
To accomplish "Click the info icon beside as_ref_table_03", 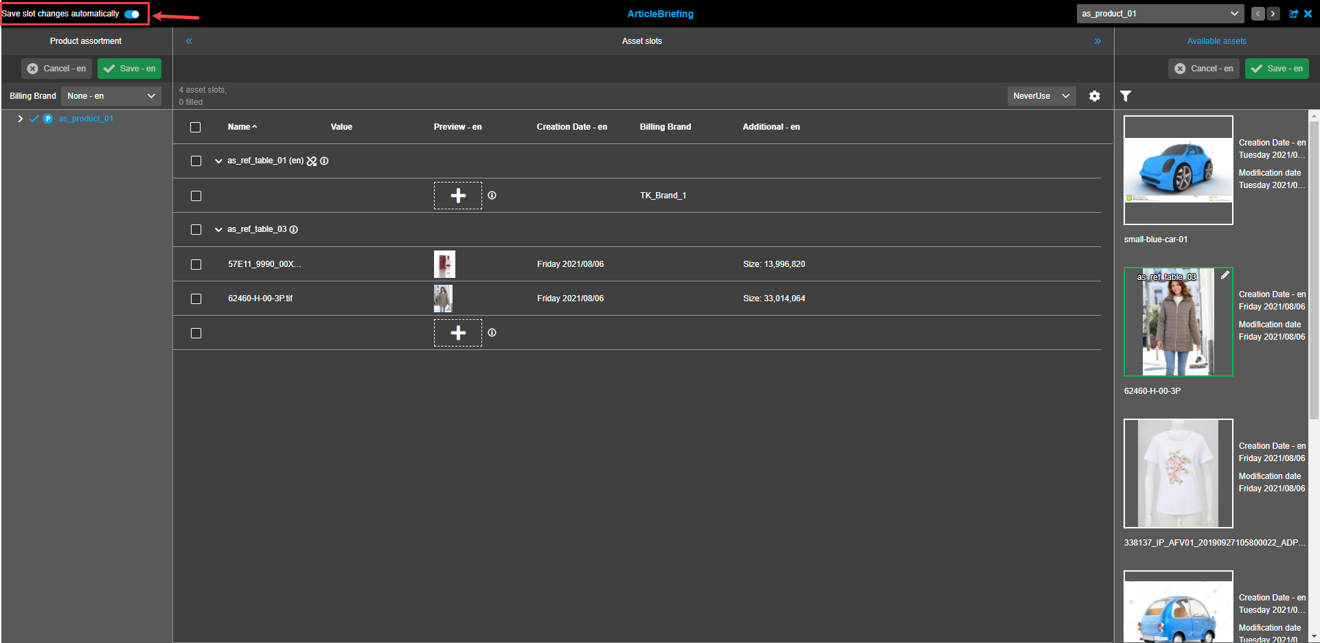I will click(294, 229).
